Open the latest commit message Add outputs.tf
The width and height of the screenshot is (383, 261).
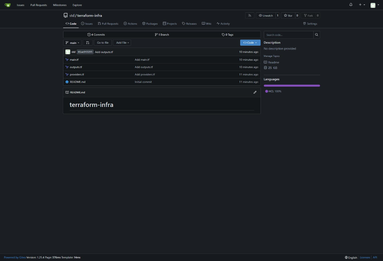pos(104,52)
